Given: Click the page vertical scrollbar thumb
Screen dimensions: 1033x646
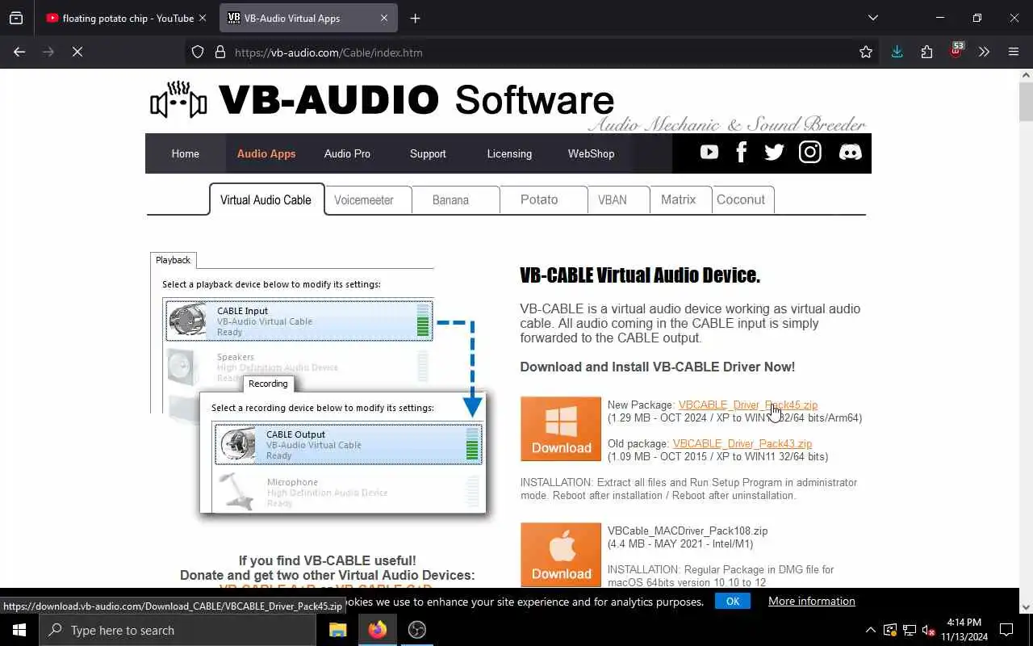Looking at the screenshot, I should (1026, 101).
